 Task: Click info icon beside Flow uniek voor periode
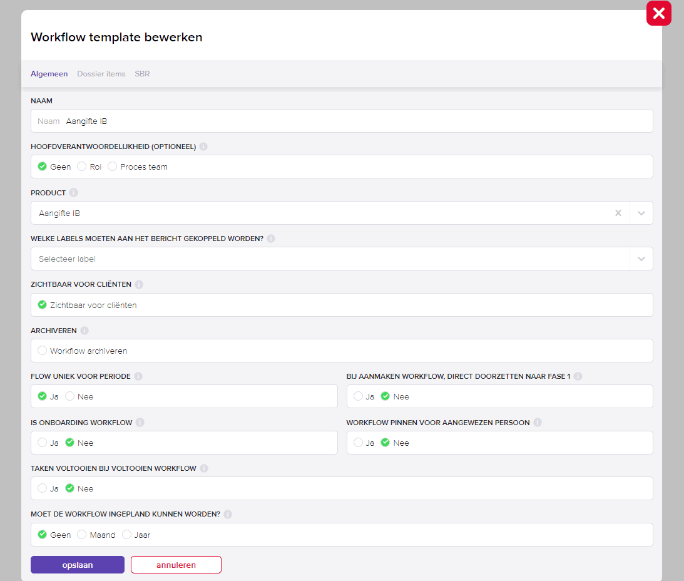coord(138,376)
